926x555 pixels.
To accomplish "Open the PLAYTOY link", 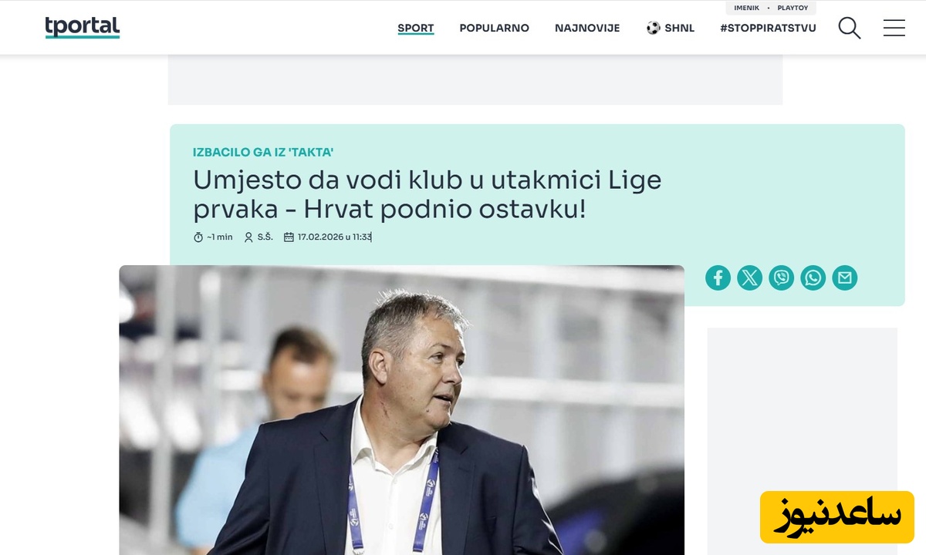I will tap(793, 8).
